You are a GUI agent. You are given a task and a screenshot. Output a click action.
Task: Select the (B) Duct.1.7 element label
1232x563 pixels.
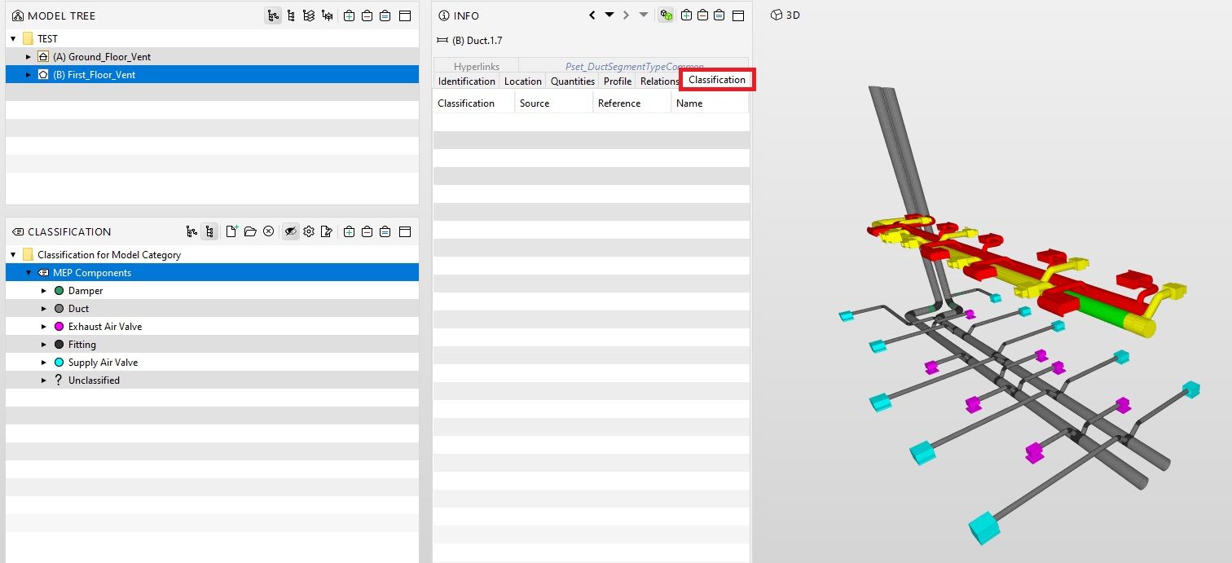(x=477, y=40)
